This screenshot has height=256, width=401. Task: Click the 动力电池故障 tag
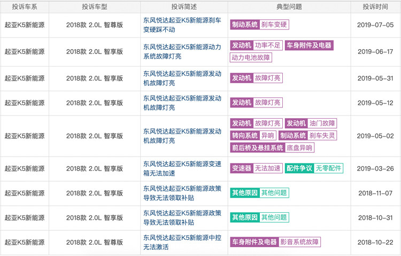pos(251,58)
